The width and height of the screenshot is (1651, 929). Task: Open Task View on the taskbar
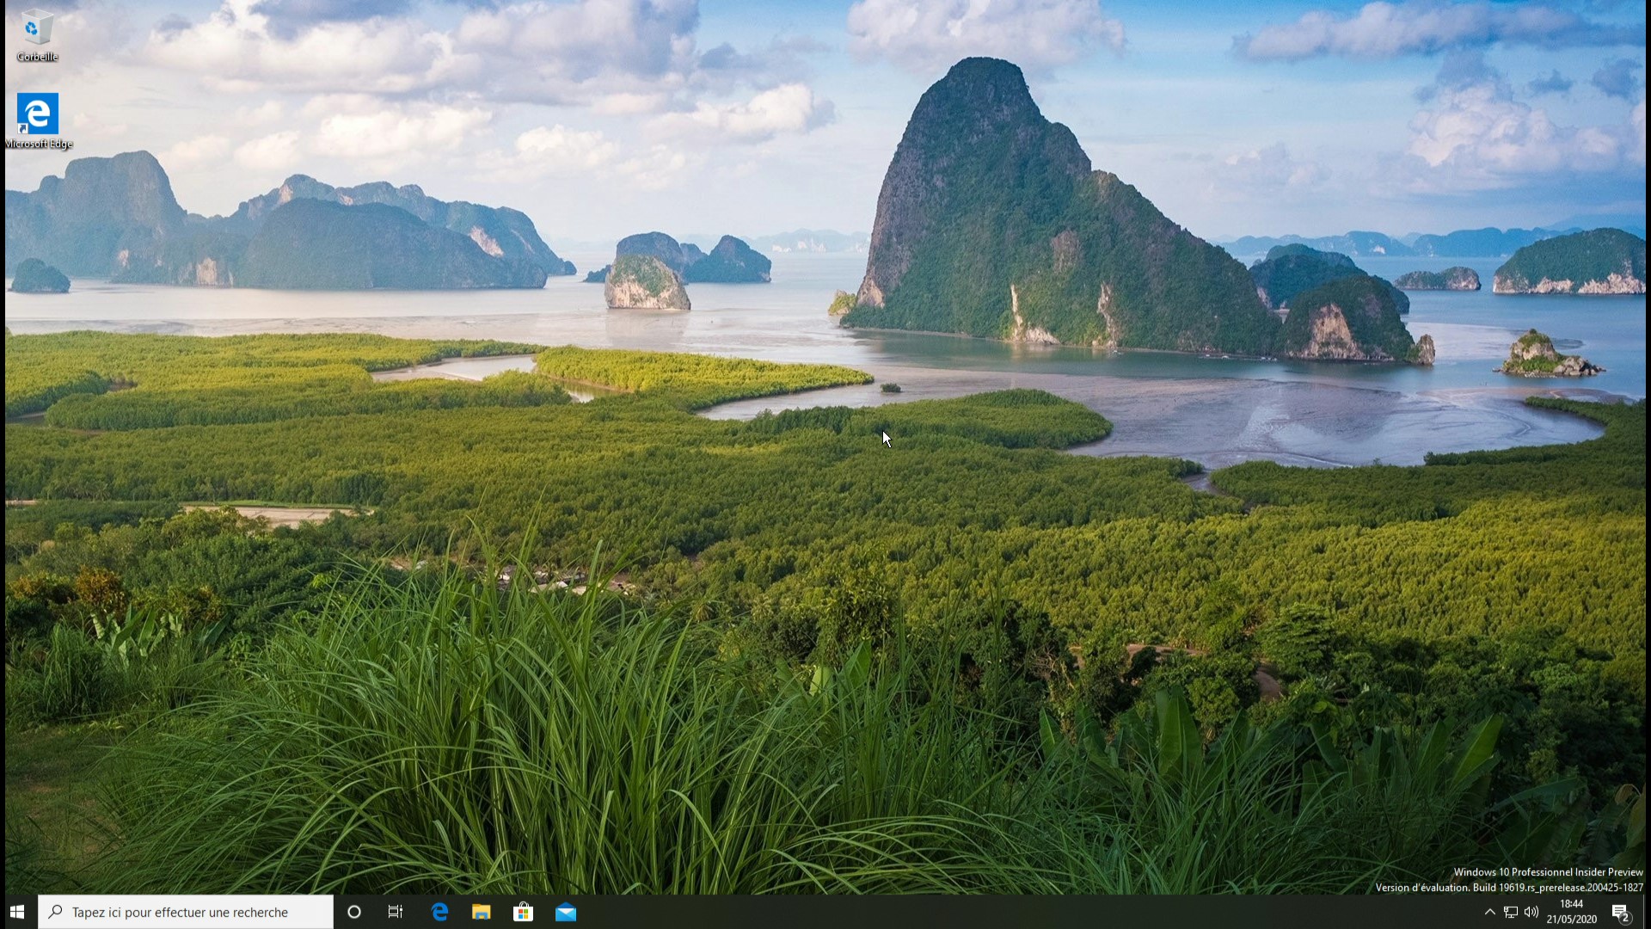[396, 912]
